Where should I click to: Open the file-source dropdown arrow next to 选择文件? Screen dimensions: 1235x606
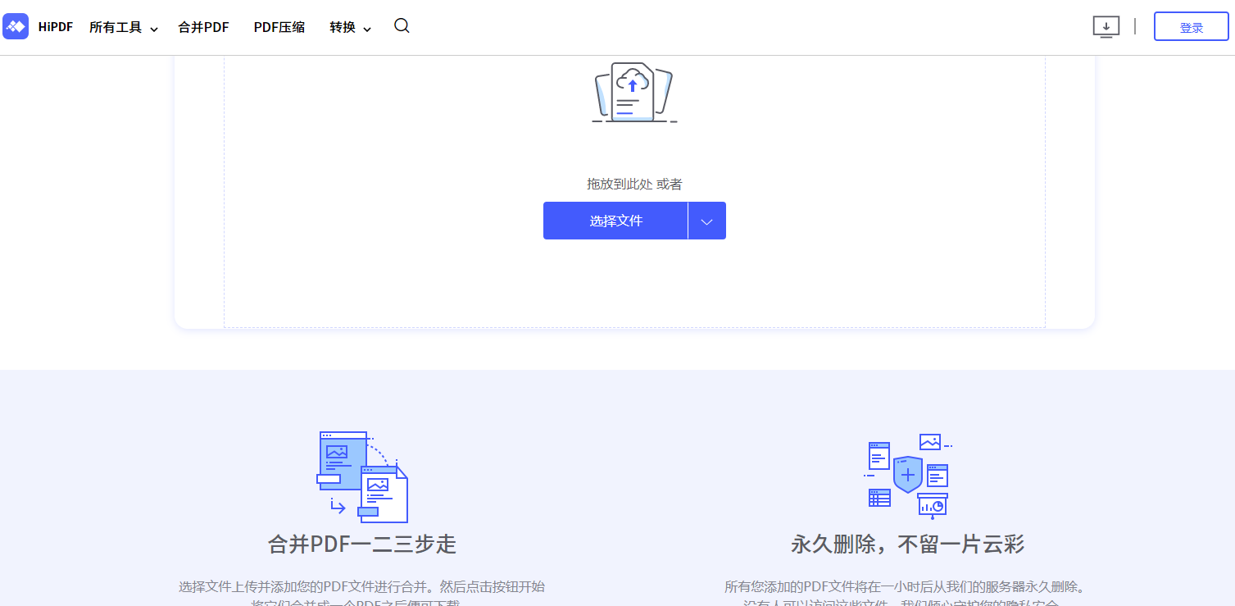(706, 220)
